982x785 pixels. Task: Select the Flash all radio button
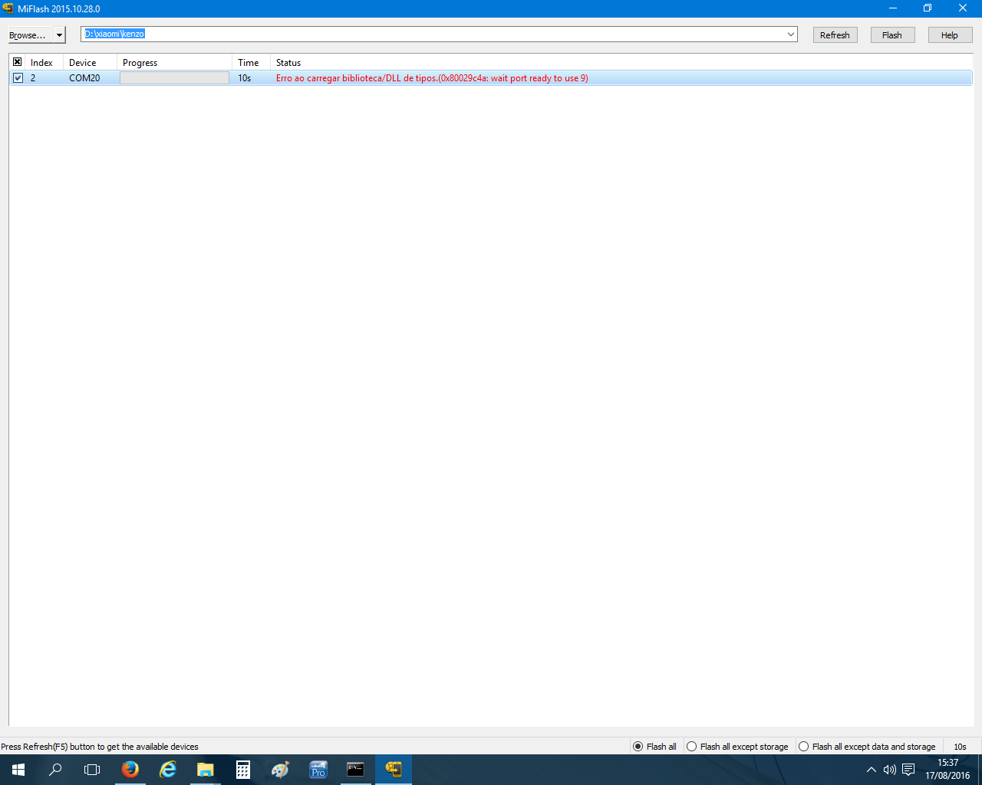click(x=654, y=747)
